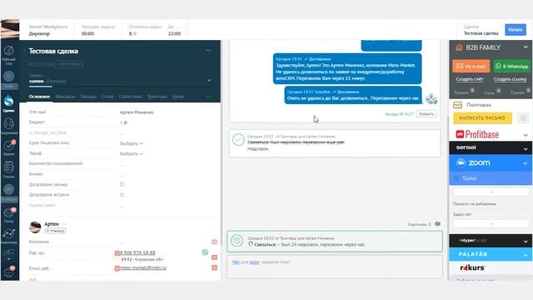Click the green В WhatsApp button
The image size is (533, 300).
(511, 66)
